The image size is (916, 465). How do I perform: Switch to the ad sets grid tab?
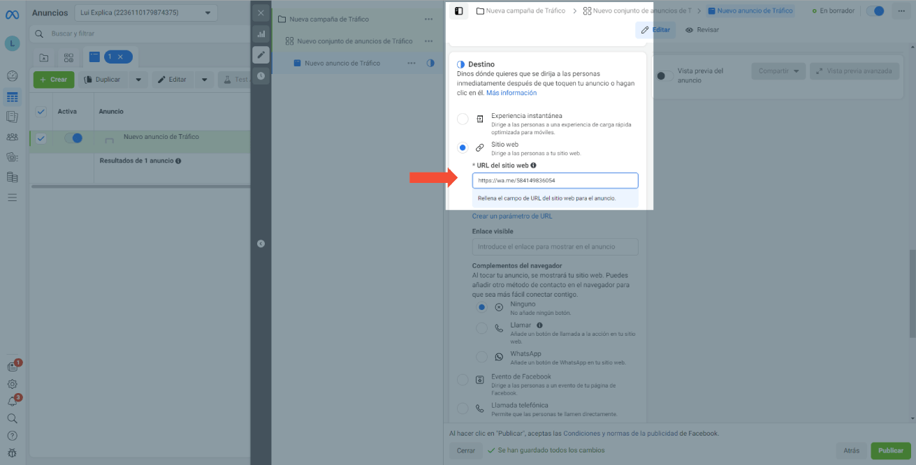click(x=68, y=57)
